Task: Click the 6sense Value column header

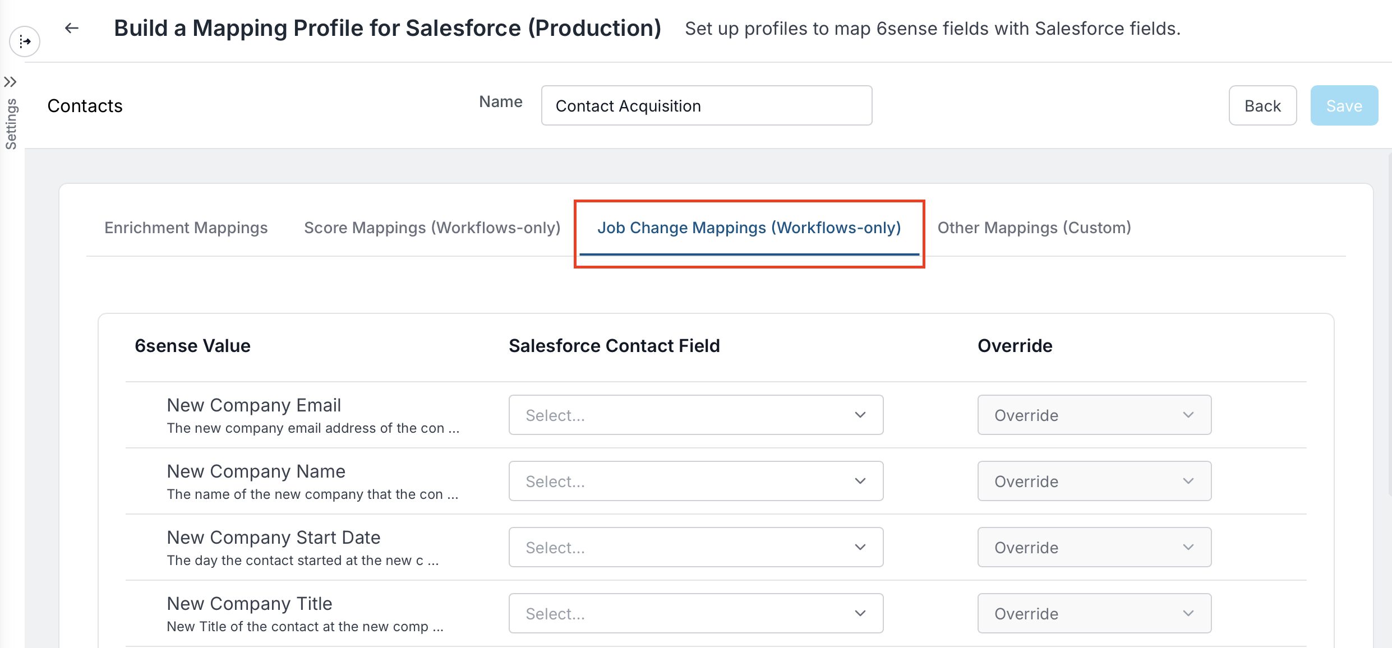Action: pyautogui.click(x=192, y=346)
